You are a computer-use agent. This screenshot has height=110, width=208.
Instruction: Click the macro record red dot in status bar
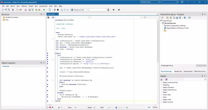[x=50, y=107]
